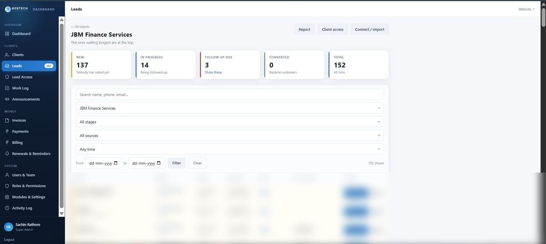Open the Invoices menu item
The height and width of the screenshot is (244, 546).
coord(29,121)
